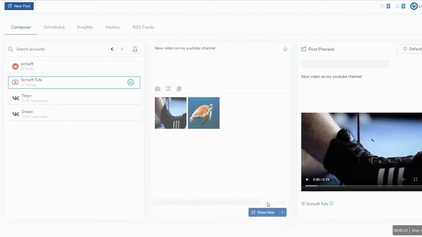Image resolution: width=422 pixels, height=237 pixels.
Task: Click the Reddit logo icon
Action: 15,66
